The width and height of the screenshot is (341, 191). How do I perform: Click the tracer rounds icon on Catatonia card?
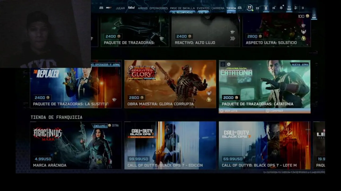click(x=303, y=99)
